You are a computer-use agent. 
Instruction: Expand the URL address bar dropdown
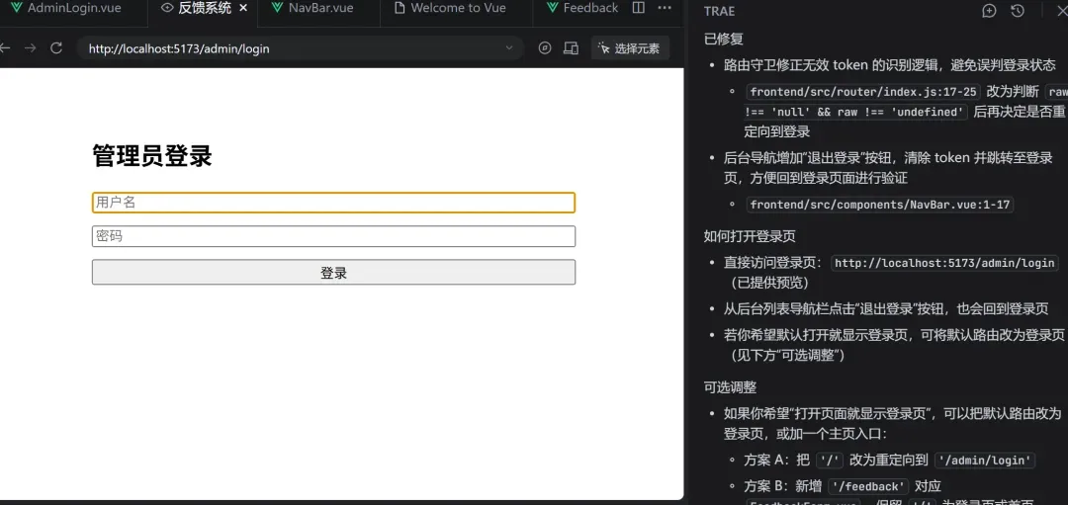click(509, 48)
